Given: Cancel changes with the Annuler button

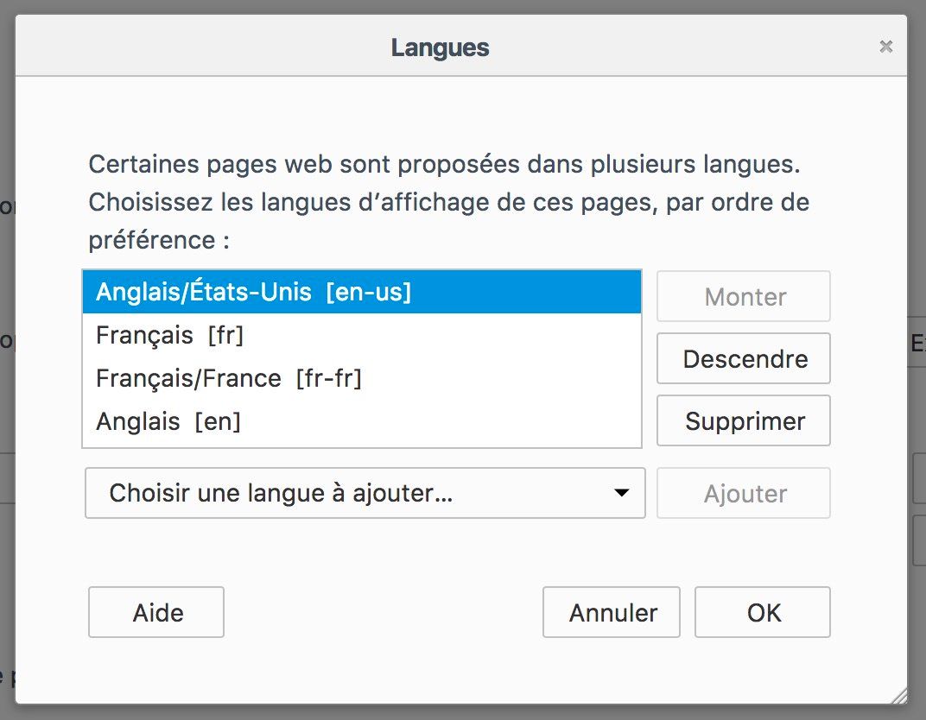Looking at the screenshot, I should pos(612,612).
